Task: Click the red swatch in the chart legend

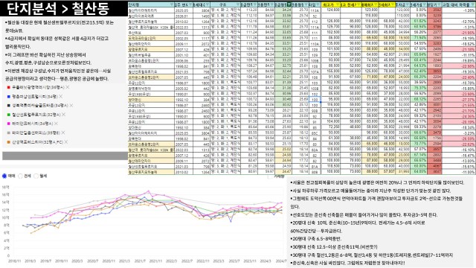Action: pyautogui.click(x=8, y=88)
